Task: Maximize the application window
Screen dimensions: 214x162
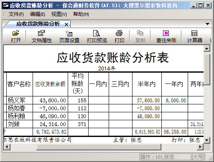Action: coord(200,5)
